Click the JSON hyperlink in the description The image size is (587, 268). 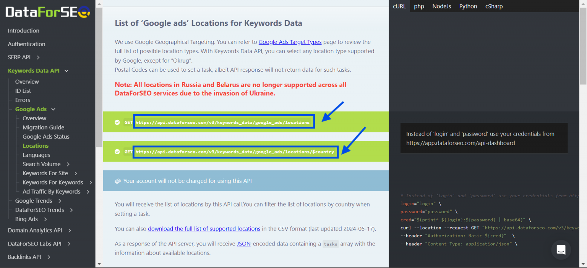coord(243,244)
